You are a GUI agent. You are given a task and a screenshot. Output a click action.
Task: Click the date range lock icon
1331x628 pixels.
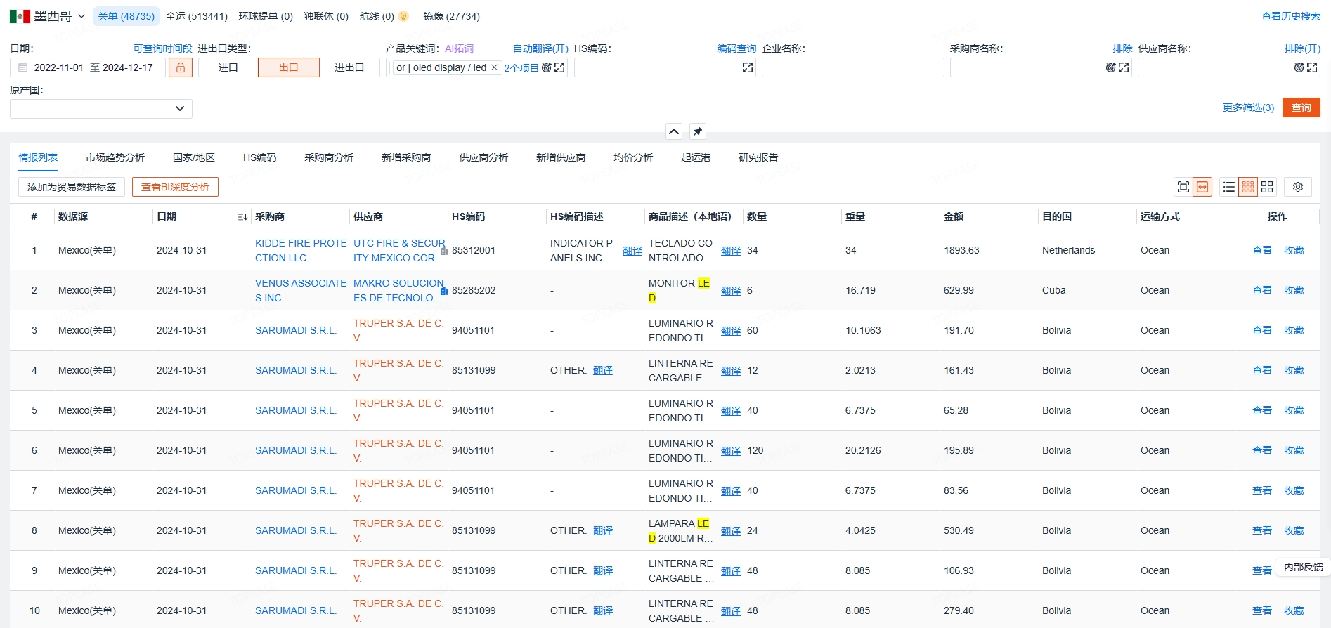tap(180, 67)
